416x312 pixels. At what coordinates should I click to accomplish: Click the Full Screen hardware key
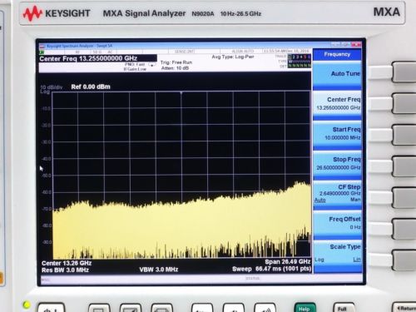(344, 308)
